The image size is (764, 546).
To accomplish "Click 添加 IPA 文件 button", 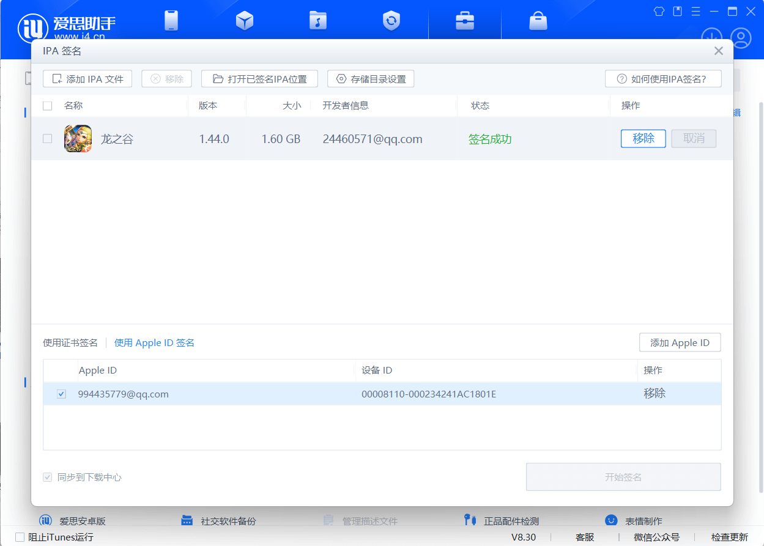I will 87,79.
